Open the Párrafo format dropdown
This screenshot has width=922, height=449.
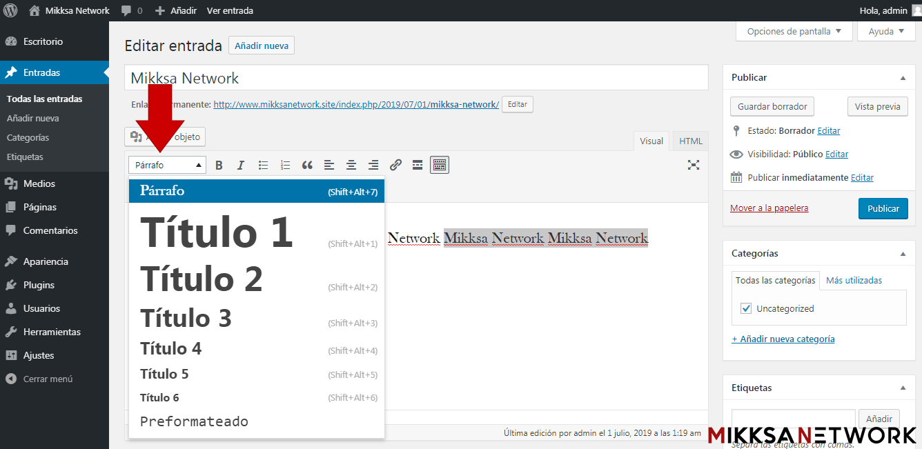pyautogui.click(x=167, y=166)
